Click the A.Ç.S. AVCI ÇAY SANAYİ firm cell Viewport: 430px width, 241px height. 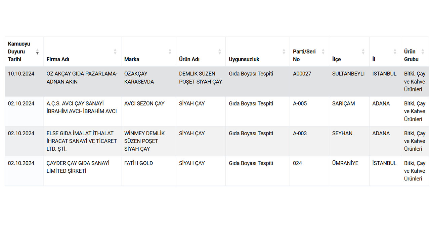point(82,111)
